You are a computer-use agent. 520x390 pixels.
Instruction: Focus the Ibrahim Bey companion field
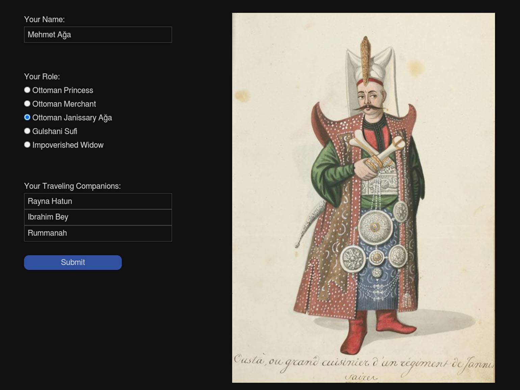click(x=98, y=217)
